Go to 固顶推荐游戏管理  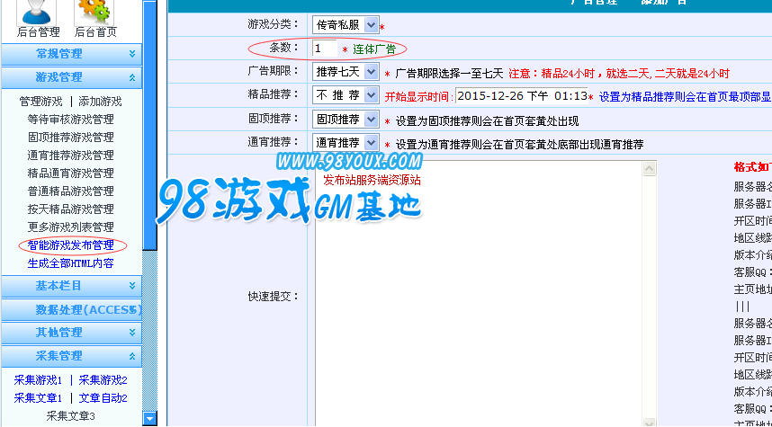tap(70, 138)
